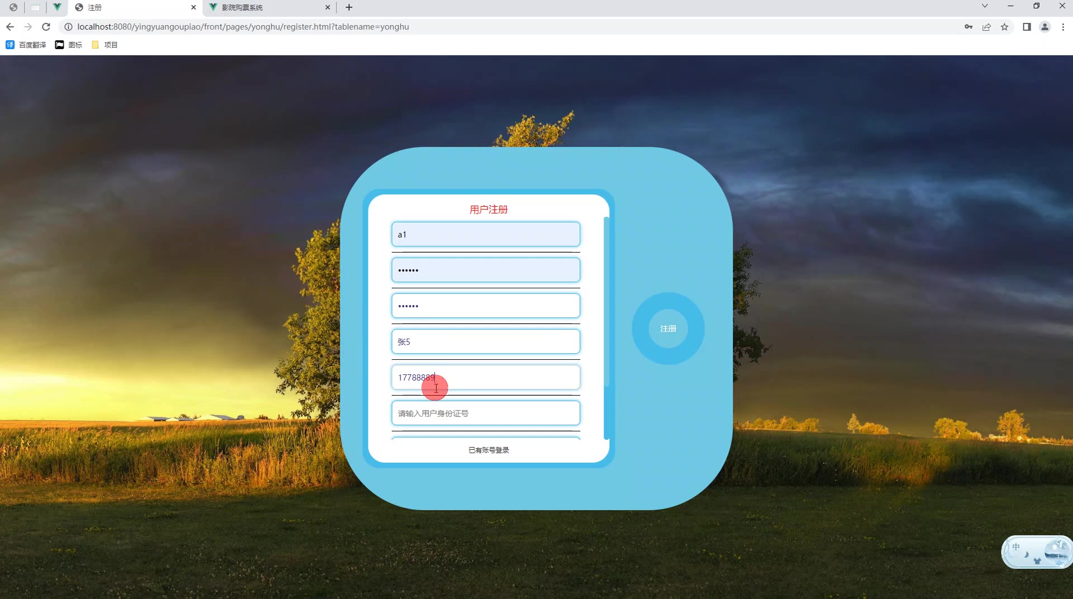Open the browser side panel icon
The width and height of the screenshot is (1073, 599).
(1027, 27)
